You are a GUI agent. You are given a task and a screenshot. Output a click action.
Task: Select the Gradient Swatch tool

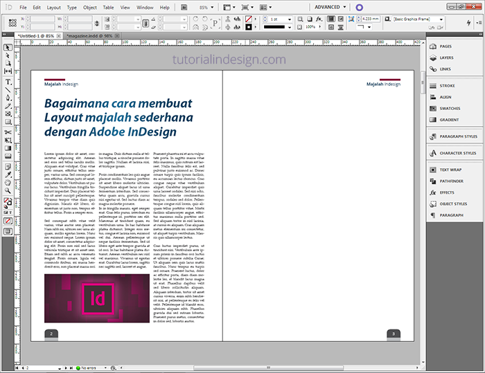pos(8,148)
